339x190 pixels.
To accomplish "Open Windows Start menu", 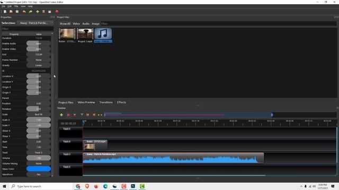I will [4, 186].
